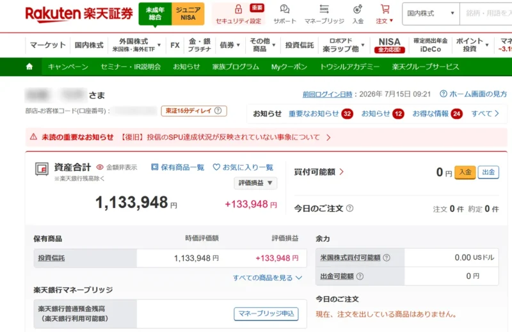This screenshot has width=512, height=332.
Task: Open お得な情報 link
Action: 430,114
